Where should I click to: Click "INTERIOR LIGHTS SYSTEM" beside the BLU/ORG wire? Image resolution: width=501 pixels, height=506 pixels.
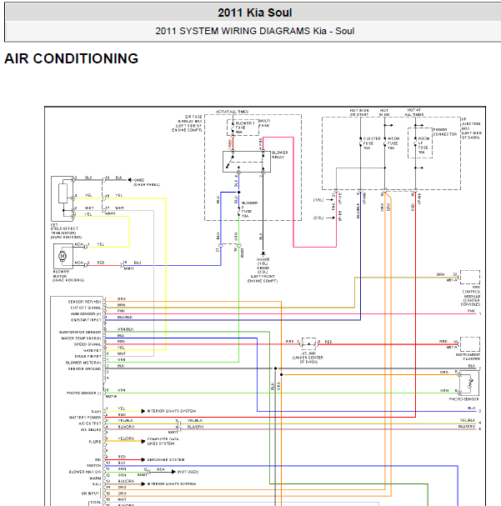tap(171, 483)
